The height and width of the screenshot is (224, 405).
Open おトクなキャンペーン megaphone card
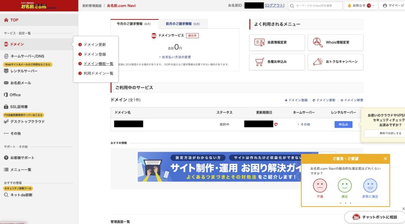(335, 62)
